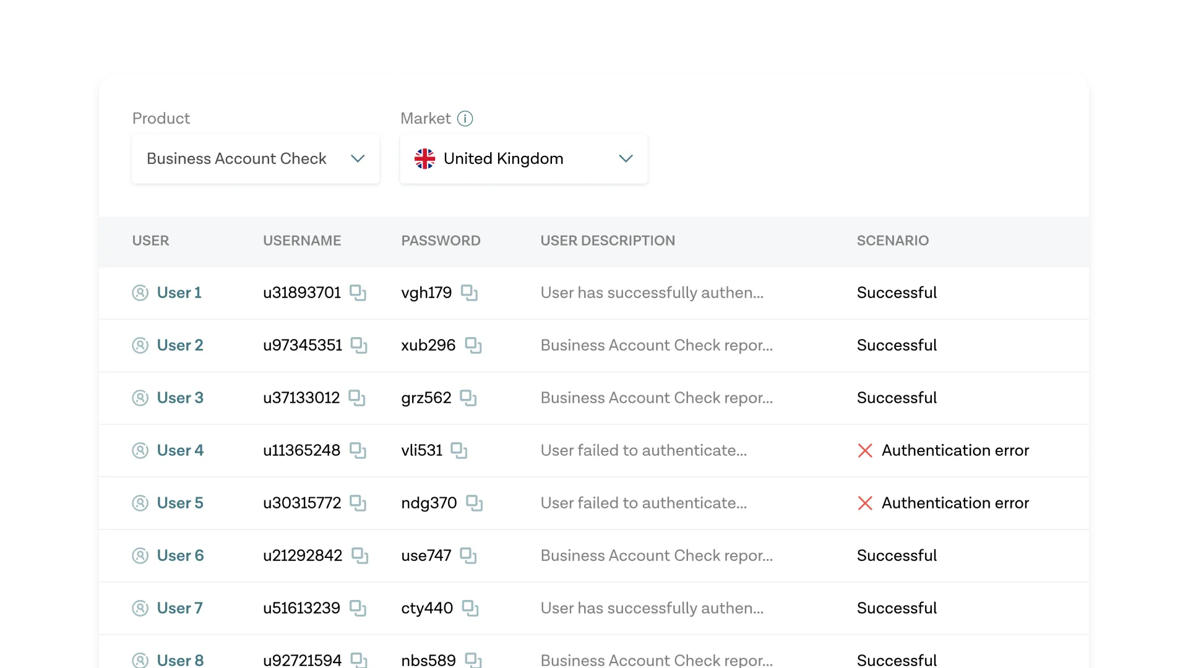Copy password grz562 for User 3

pyautogui.click(x=468, y=398)
